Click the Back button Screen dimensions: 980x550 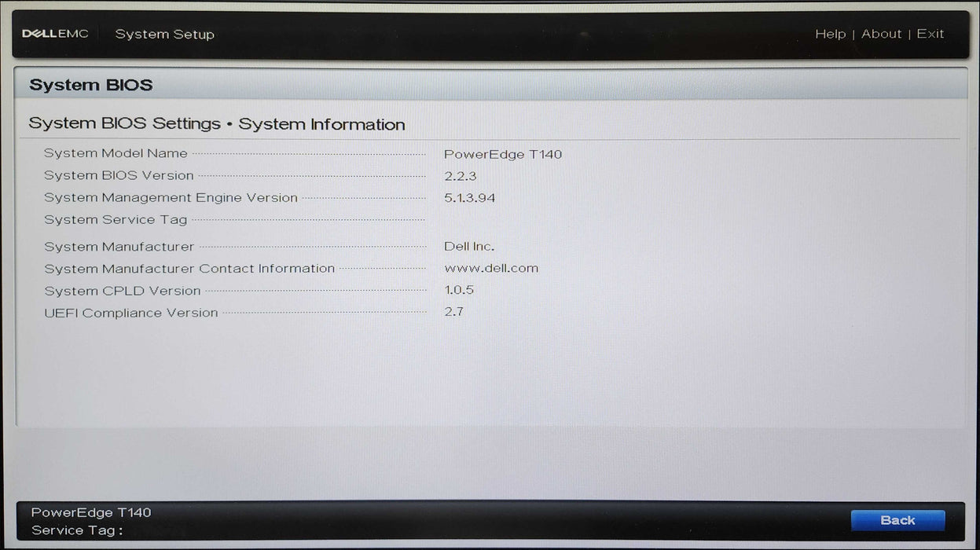tap(897, 520)
